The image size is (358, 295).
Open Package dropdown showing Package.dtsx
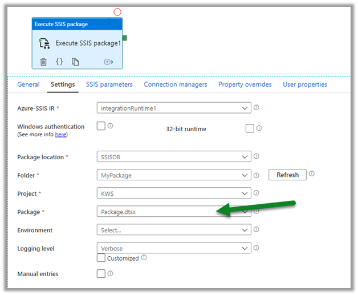coord(174,211)
